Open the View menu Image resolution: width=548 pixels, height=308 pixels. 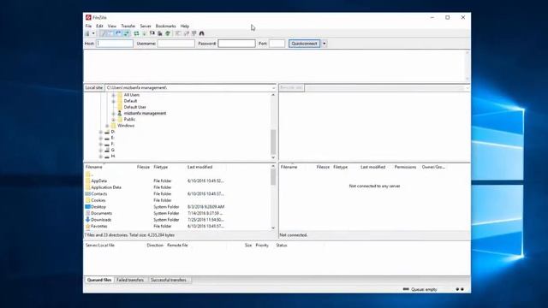click(x=112, y=27)
